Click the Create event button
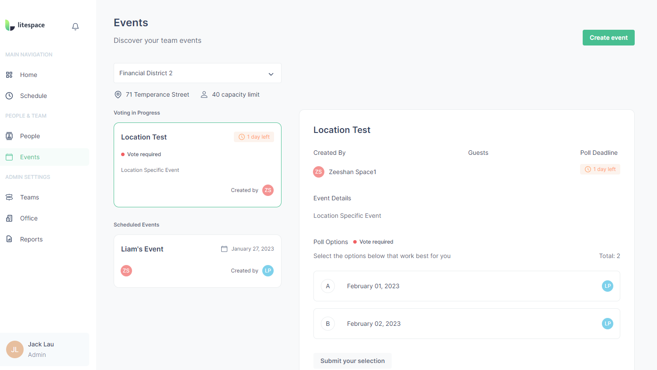657x370 pixels. 608,38
